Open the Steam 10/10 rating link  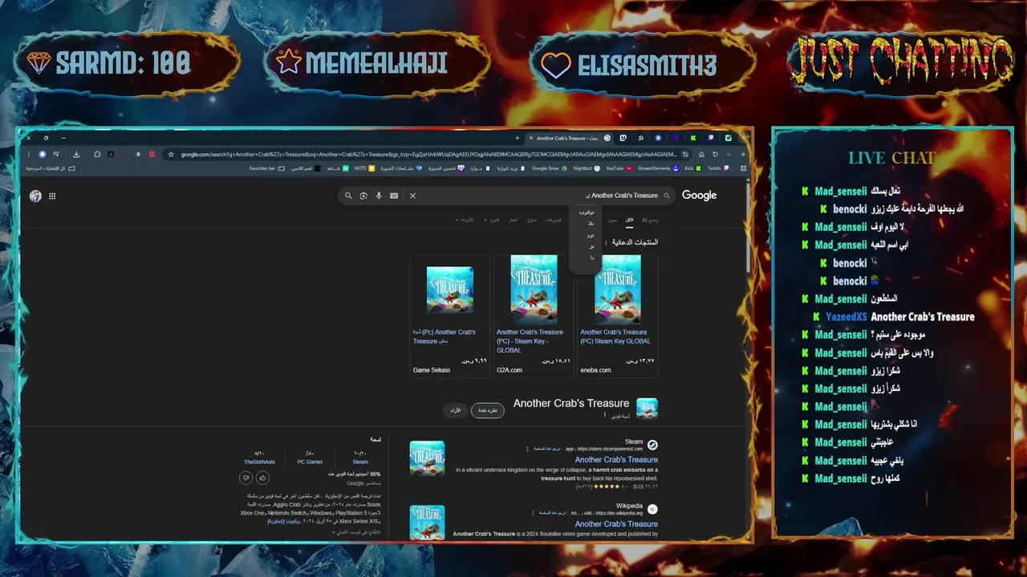click(360, 462)
